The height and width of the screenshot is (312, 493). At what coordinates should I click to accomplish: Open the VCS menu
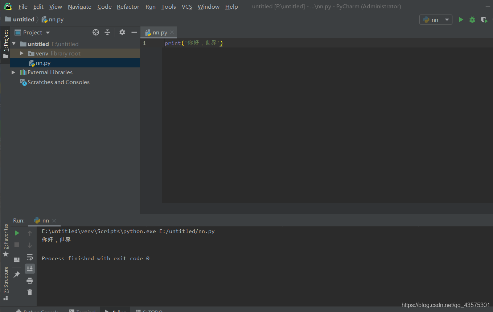(x=187, y=7)
